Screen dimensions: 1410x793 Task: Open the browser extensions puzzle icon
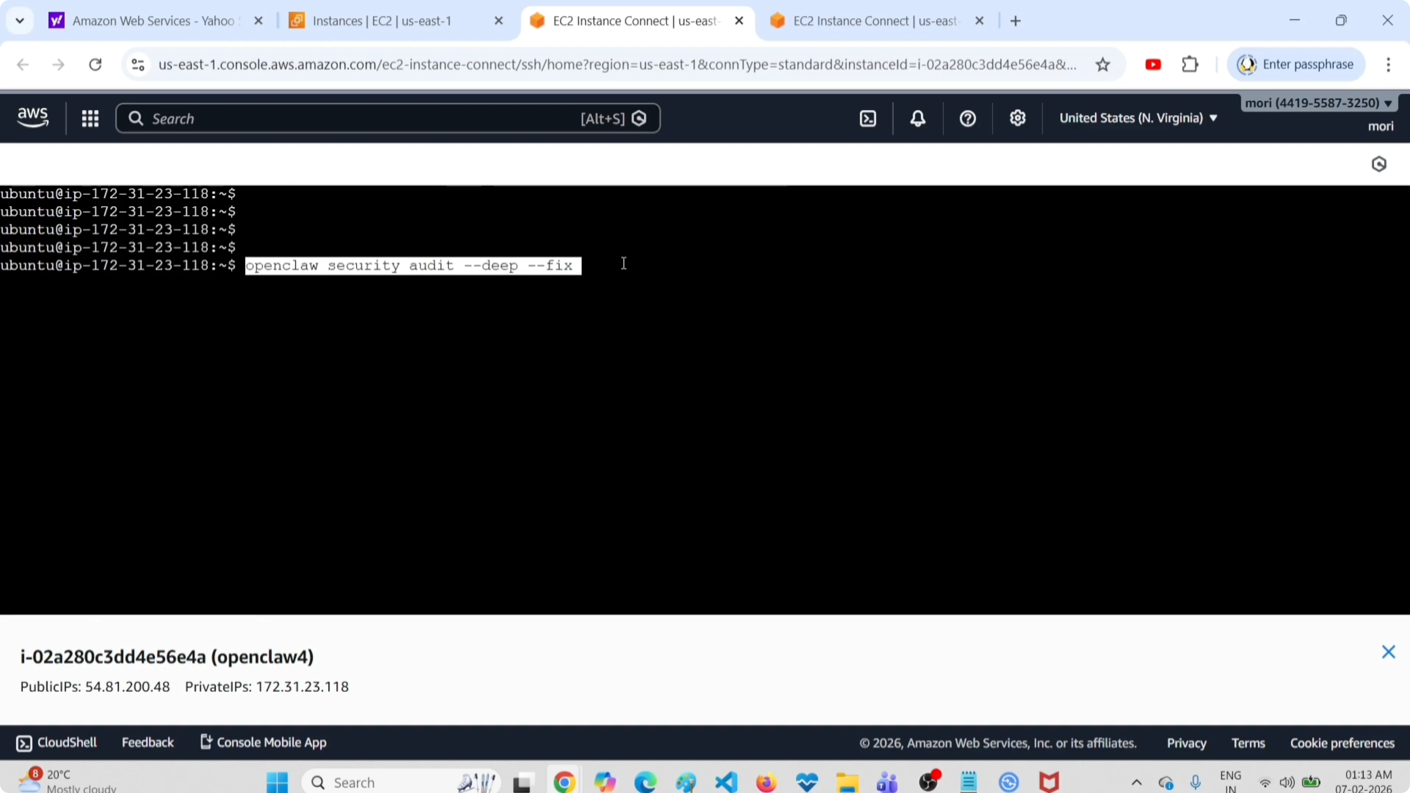point(1190,65)
